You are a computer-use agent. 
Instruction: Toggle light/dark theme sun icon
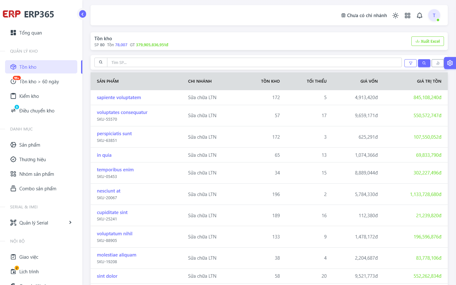coord(396,16)
